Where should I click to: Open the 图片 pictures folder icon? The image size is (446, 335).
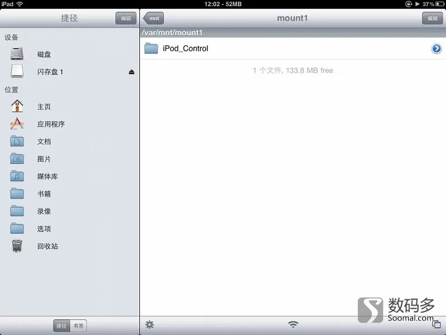point(17,159)
